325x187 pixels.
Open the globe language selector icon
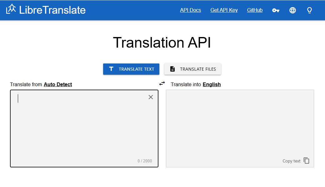(292, 10)
